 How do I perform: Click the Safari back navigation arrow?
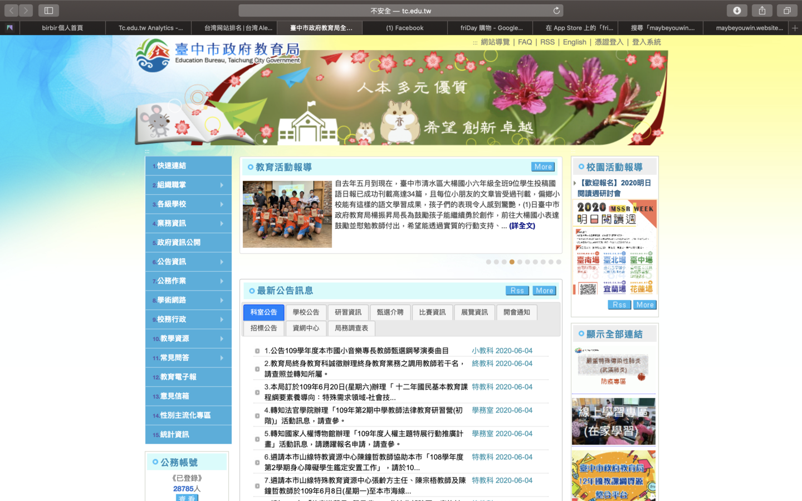pos(12,11)
